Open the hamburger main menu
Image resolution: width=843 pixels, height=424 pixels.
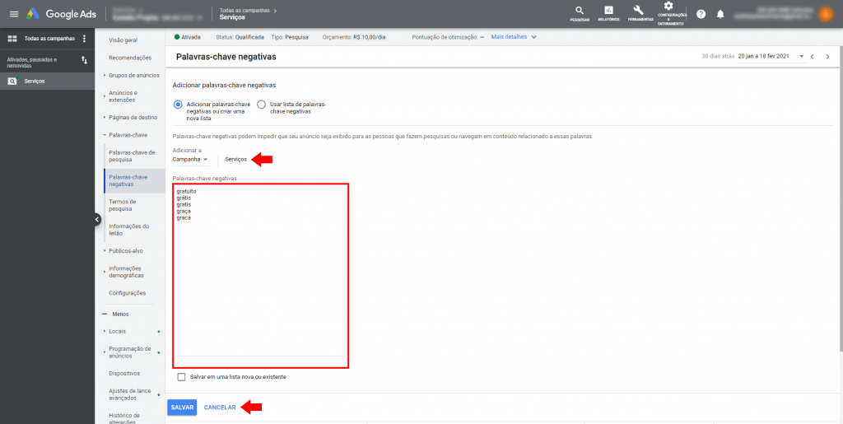[14, 14]
